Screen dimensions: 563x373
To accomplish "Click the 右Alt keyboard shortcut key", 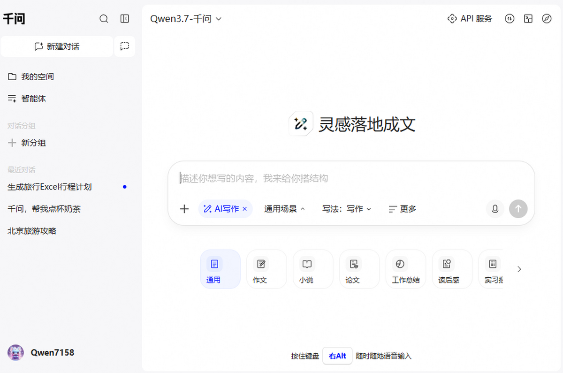I will [337, 356].
